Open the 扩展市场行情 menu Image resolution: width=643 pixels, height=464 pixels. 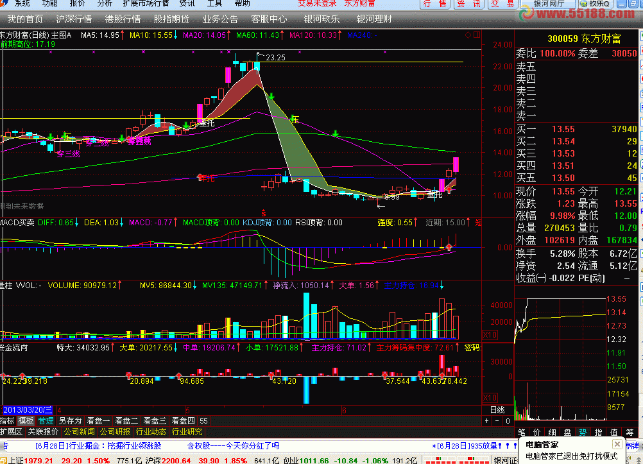[x=146, y=3]
